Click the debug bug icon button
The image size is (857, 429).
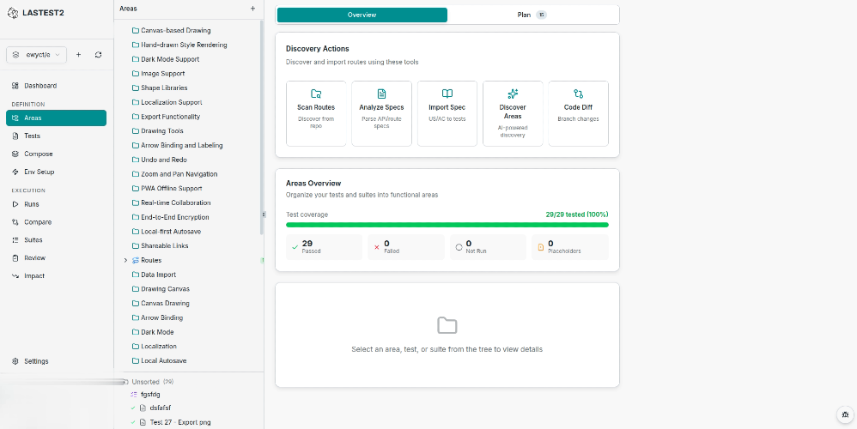[x=846, y=414]
